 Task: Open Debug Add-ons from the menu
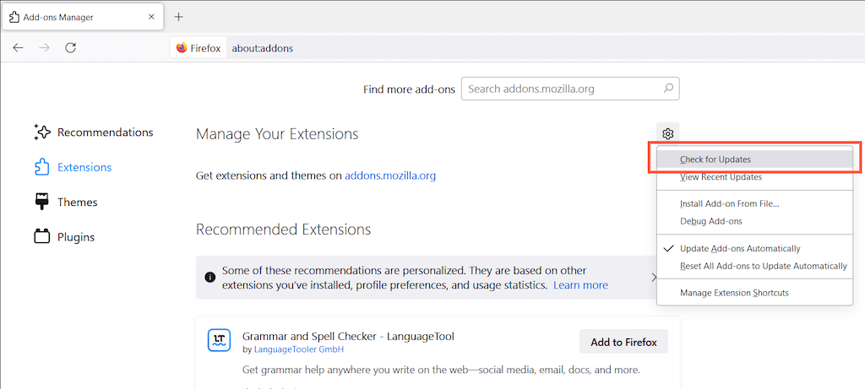[x=710, y=221]
